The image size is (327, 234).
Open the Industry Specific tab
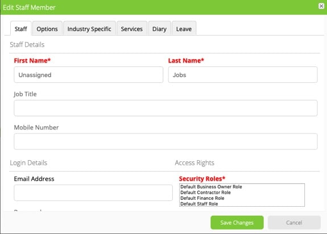(89, 29)
